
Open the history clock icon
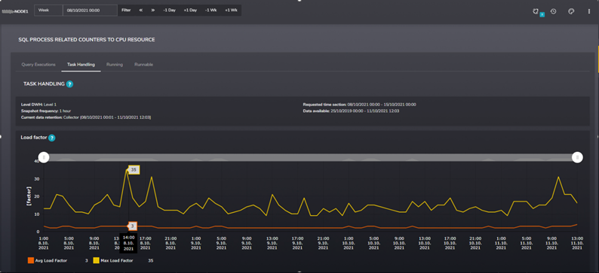click(553, 11)
